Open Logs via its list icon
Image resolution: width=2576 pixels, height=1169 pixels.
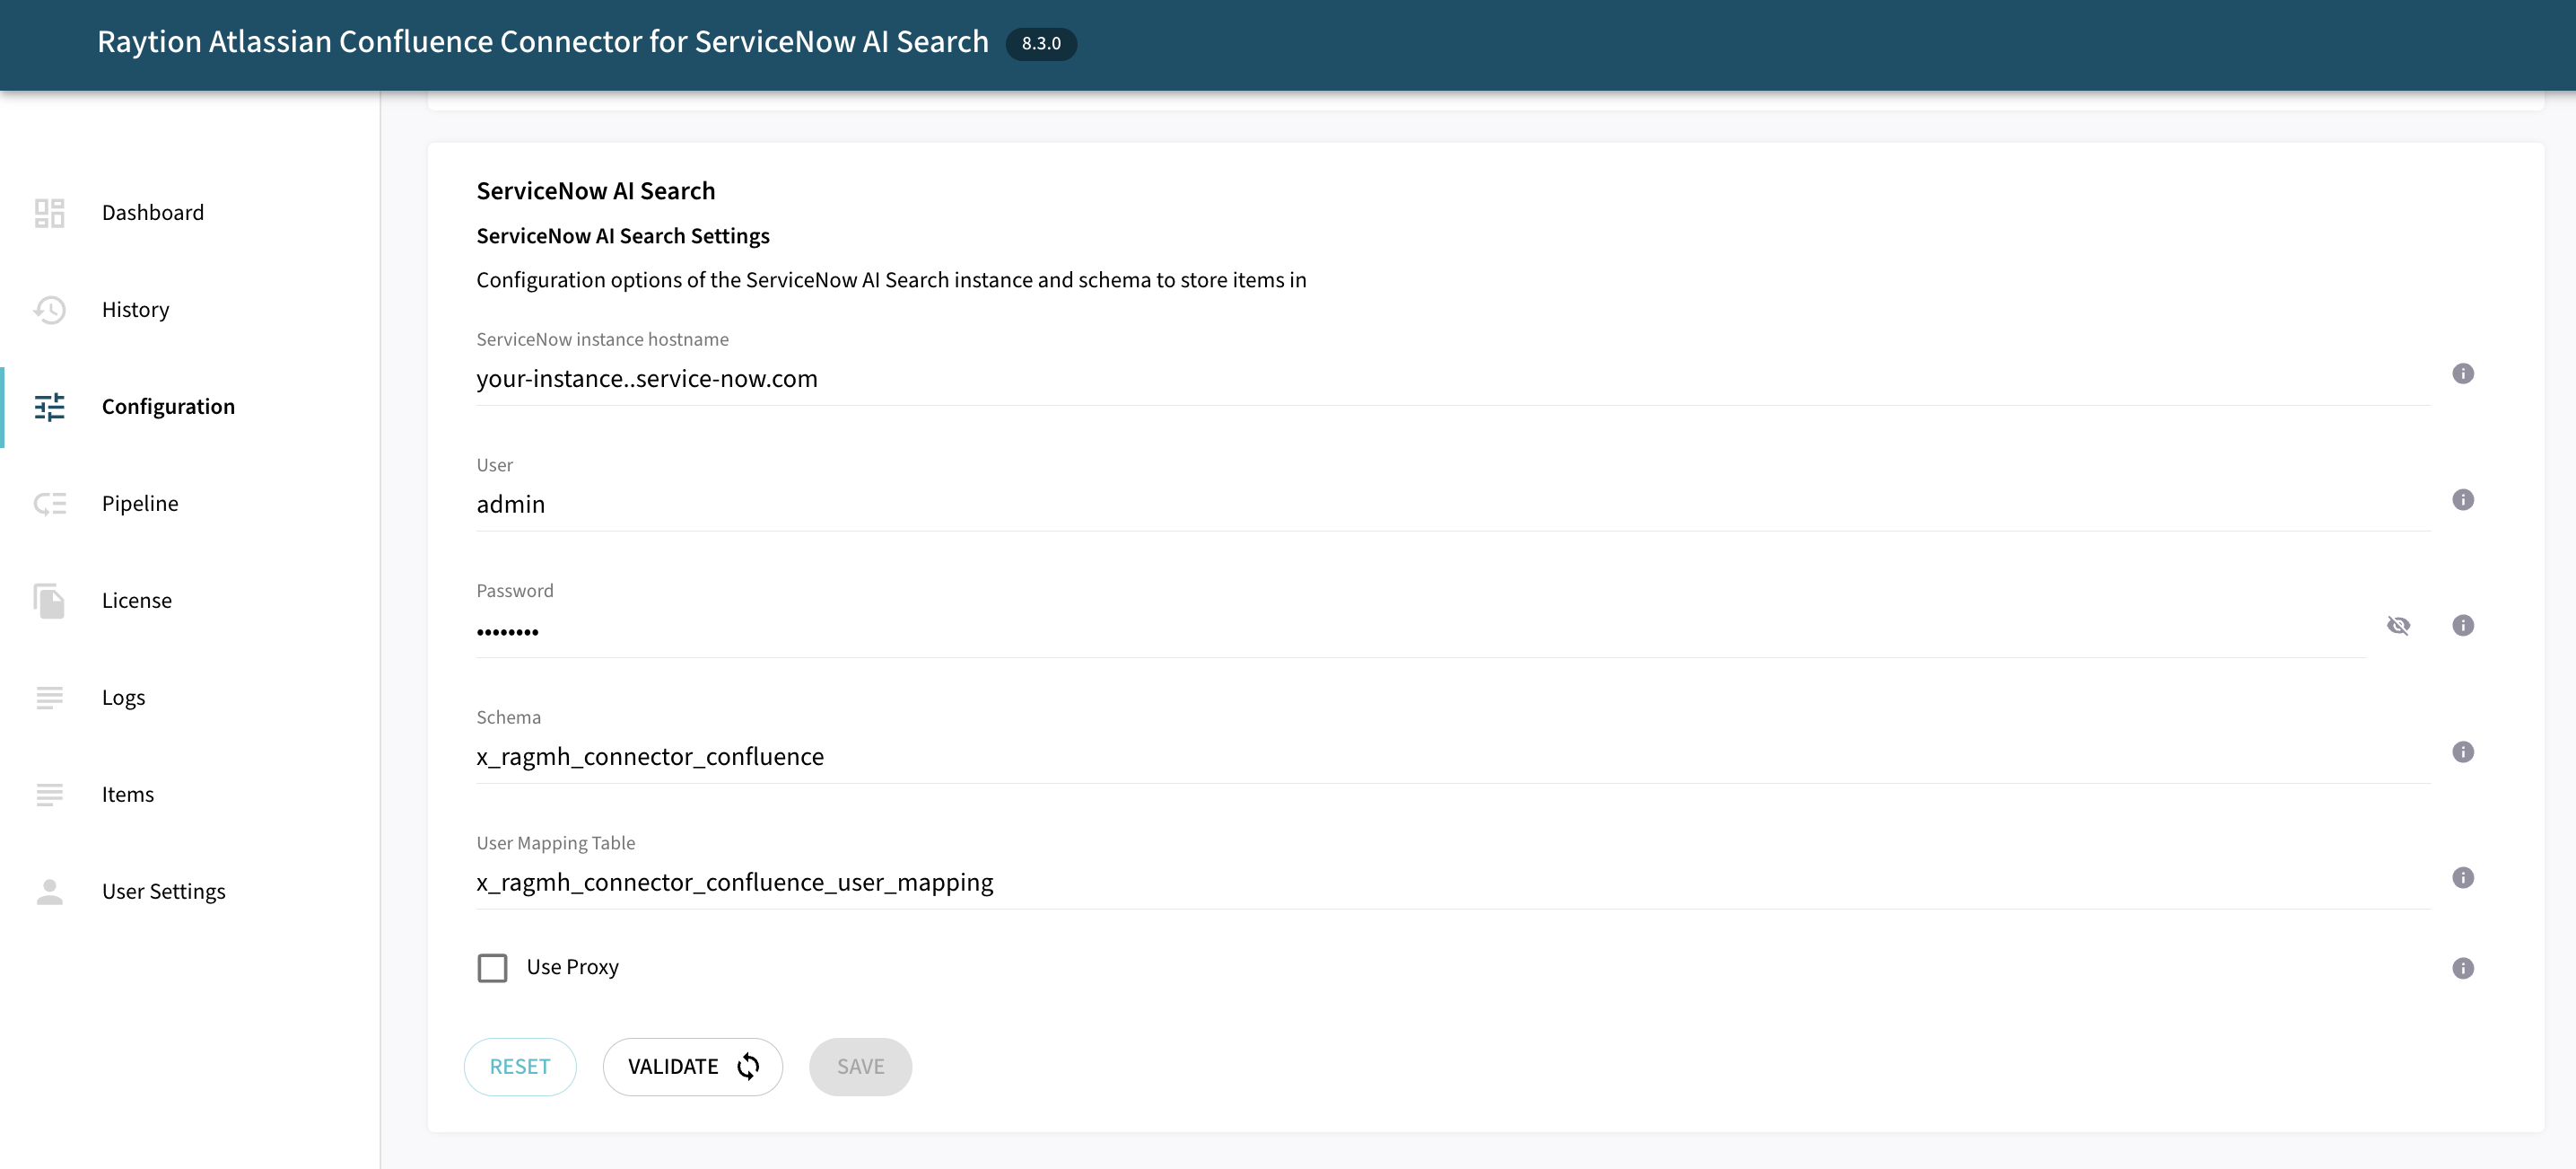(48, 698)
